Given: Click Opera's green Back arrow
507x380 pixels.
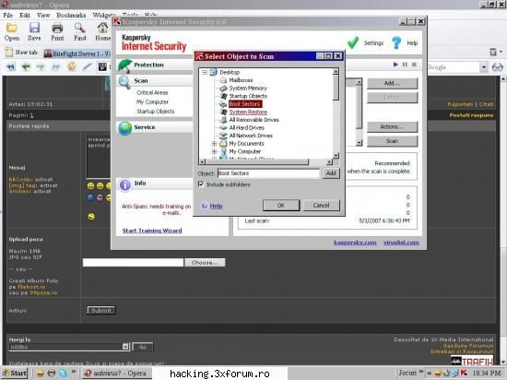Looking at the screenshot, I should tap(26, 67).
